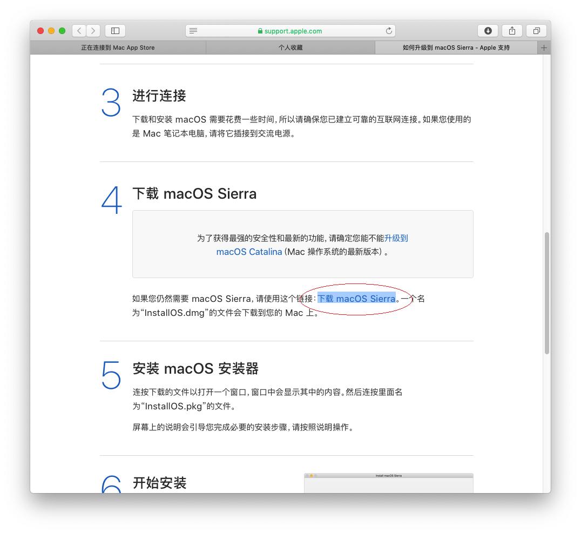Click the Safari back button
The height and width of the screenshot is (533, 581).
click(x=79, y=31)
